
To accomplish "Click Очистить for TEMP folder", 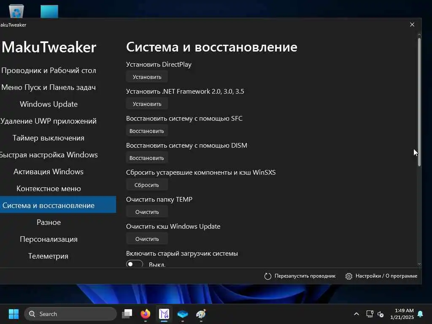I will pos(147,212).
